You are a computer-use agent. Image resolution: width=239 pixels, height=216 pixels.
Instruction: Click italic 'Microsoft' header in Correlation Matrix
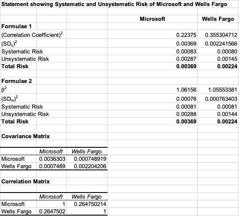coord(51,197)
